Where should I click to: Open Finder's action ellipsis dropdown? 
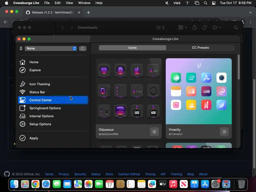(x=217, y=27)
